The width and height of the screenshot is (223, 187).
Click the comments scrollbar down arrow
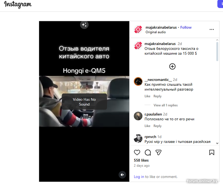[x=217, y=143]
